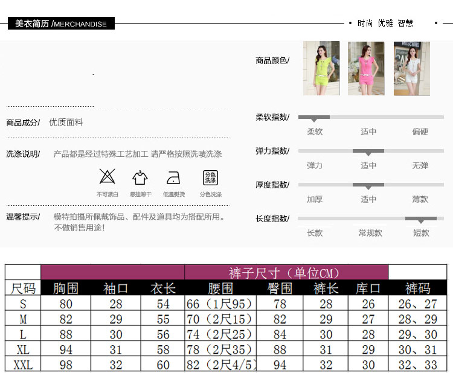Click the 时尚 优雅 智慧 slogan text
453x373 pixels.
point(385,24)
